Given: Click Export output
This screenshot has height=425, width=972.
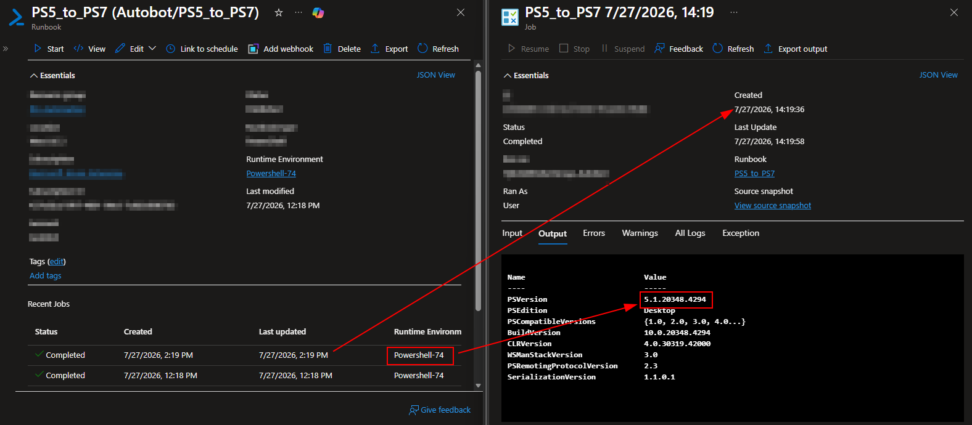Looking at the screenshot, I should [796, 49].
